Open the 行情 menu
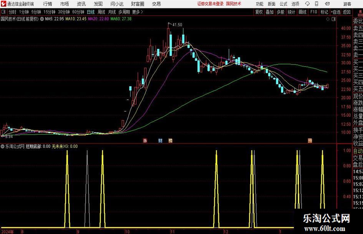 point(48,4)
